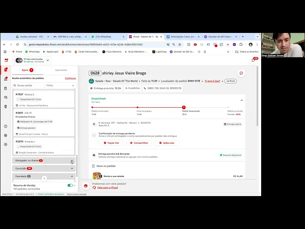Image resolution: width=305 pixels, height=229 pixels.
Task: Open order #2070 Amanda J. card
Action: (x=44, y=146)
